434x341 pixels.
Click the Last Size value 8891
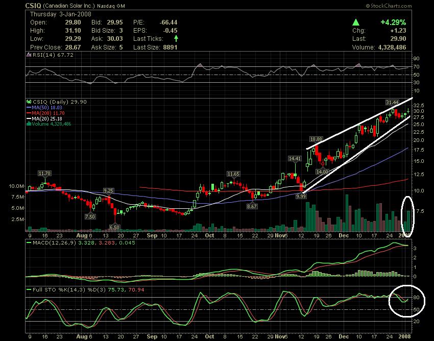point(170,47)
